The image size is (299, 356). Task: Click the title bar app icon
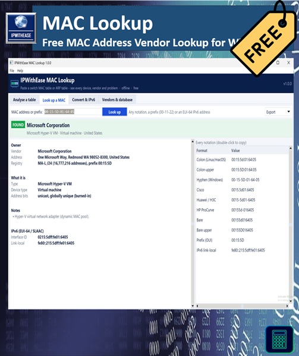tap(11, 63)
